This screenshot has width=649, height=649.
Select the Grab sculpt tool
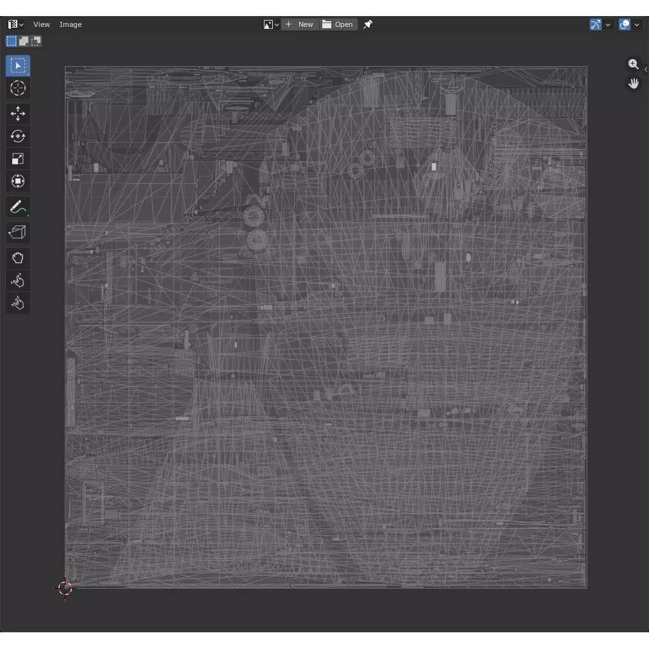point(18,258)
